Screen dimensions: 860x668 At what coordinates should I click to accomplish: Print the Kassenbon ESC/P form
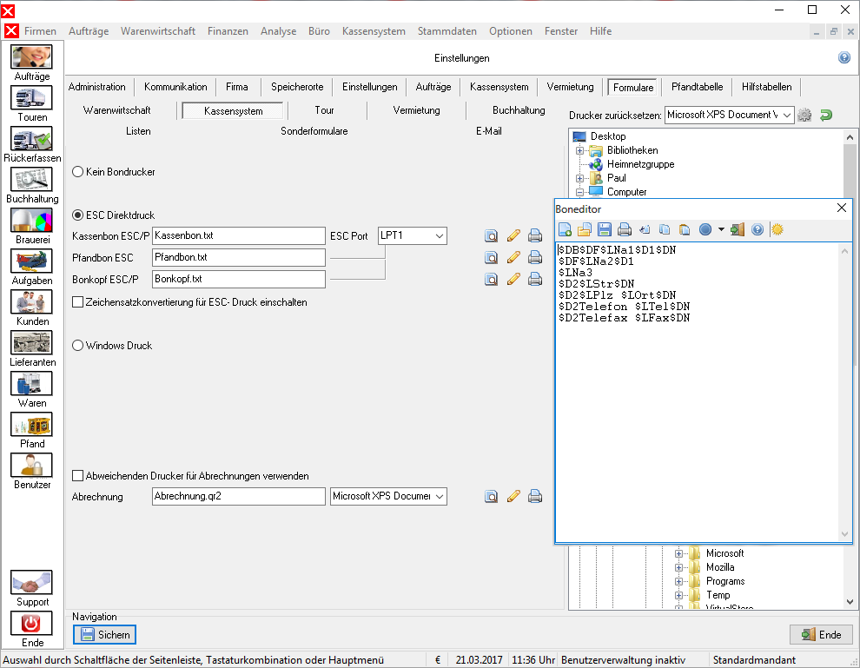coord(535,235)
